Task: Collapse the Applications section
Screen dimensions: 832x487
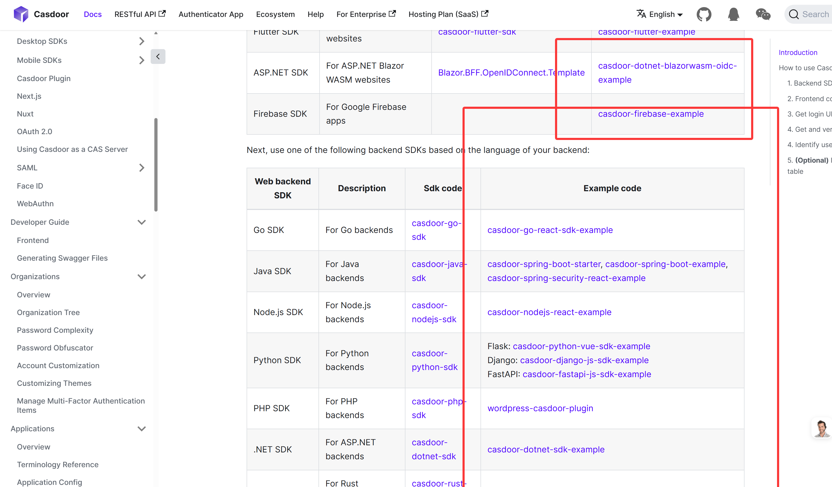Action: [x=141, y=429]
